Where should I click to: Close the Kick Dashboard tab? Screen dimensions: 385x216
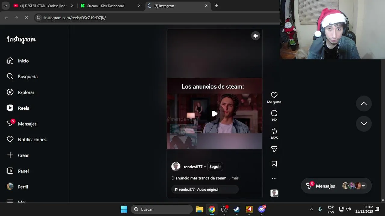pyautogui.click(x=139, y=6)
